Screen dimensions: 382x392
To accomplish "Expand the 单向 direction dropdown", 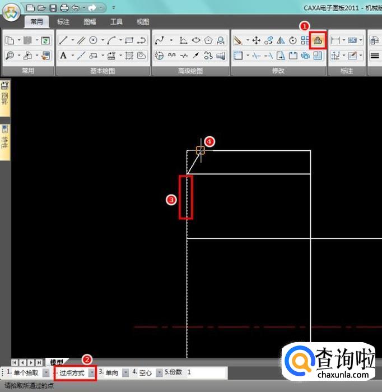I will 126,373.
